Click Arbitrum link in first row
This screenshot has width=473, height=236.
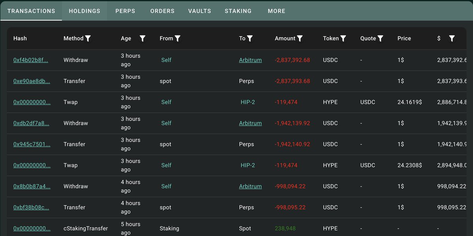point(250,60)
